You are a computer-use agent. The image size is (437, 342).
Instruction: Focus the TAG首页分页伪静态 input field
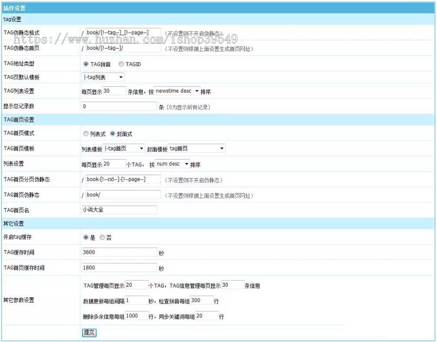coord(123,179)
